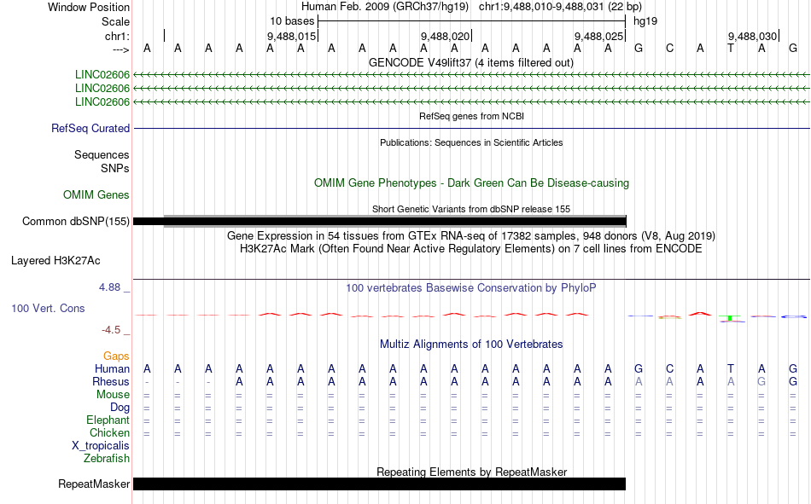This screenshot has height=504, width=811.
Task: Click Short Genetic Variants from dbSNP title
Action: pyautogui.click(x=470, y=209)
